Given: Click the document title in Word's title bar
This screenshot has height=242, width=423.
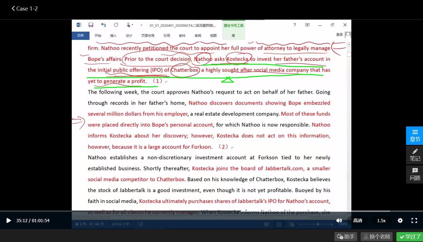Looking at the screenshot, I should [x=183, y=26].
